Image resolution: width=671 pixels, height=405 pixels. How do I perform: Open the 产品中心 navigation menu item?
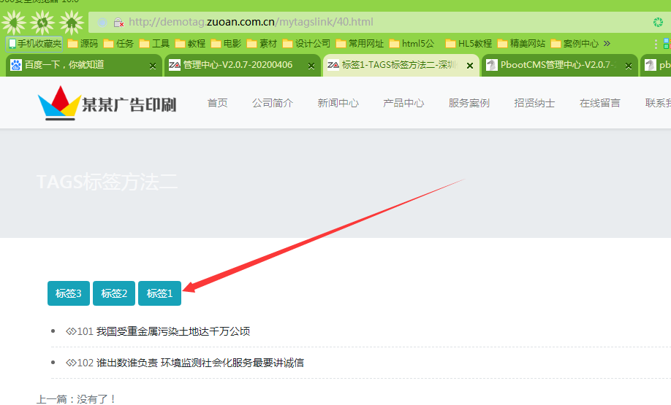point(403,103)
